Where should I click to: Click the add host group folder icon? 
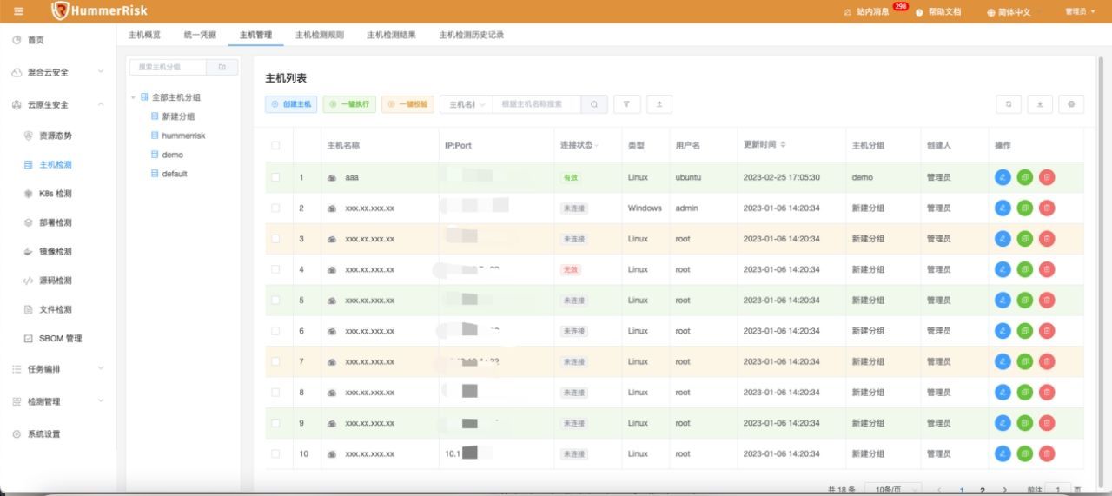(x=222, y=67)
